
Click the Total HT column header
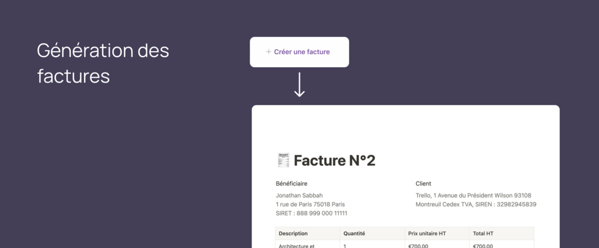(x=483, y=234)
